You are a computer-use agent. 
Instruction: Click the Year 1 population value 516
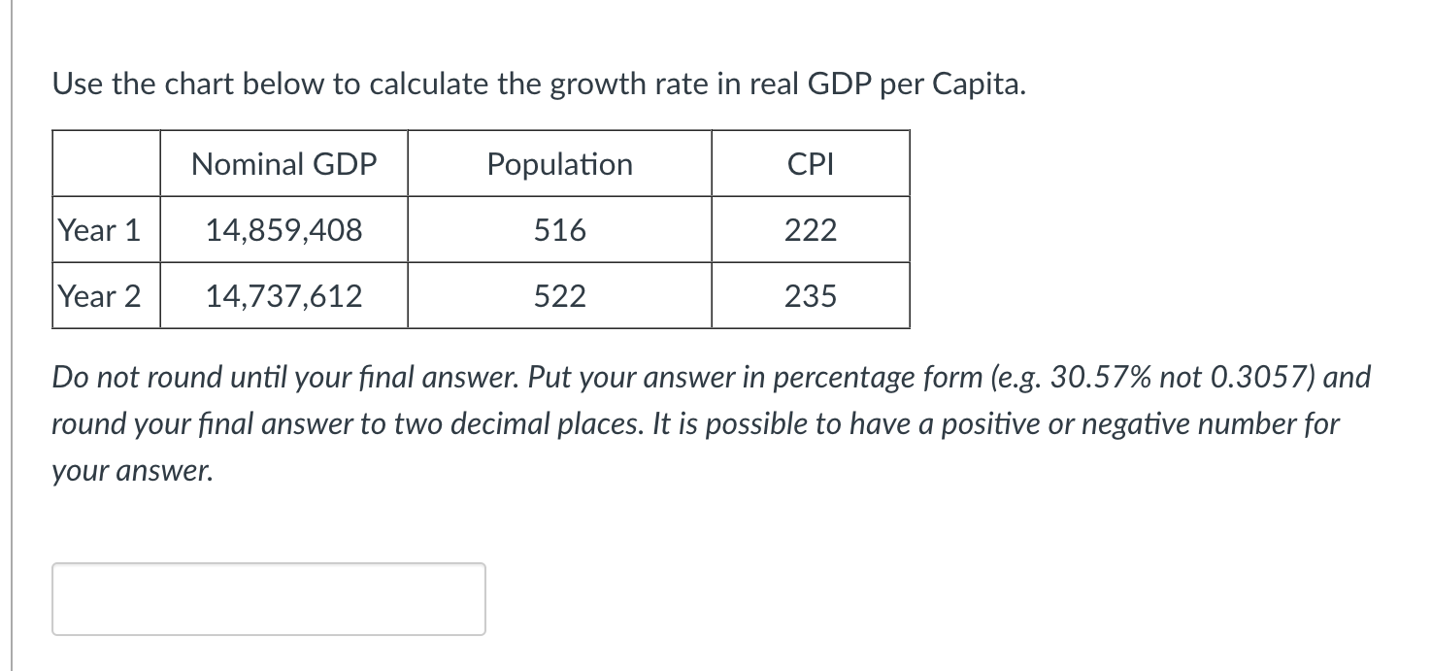(560, 230)
